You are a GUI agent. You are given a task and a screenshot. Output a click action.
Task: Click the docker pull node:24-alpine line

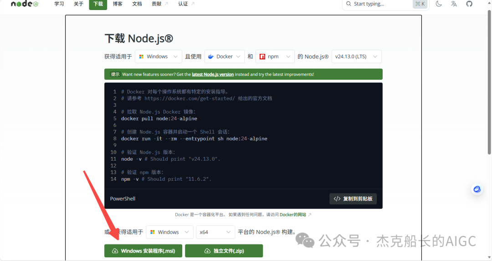point(159,119)
